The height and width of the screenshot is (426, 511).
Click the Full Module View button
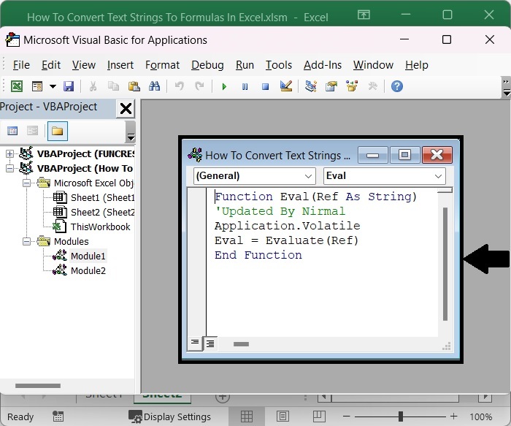point(210,343)
